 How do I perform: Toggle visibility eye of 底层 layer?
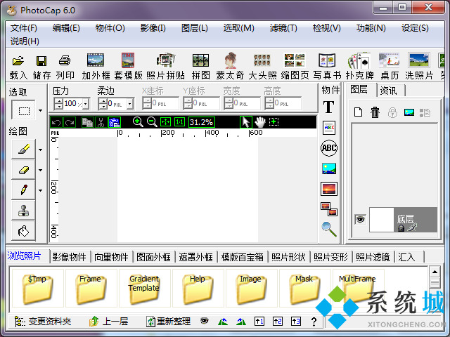click(360, 220)
